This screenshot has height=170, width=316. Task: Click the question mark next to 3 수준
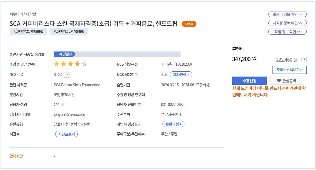pos(67,75)
